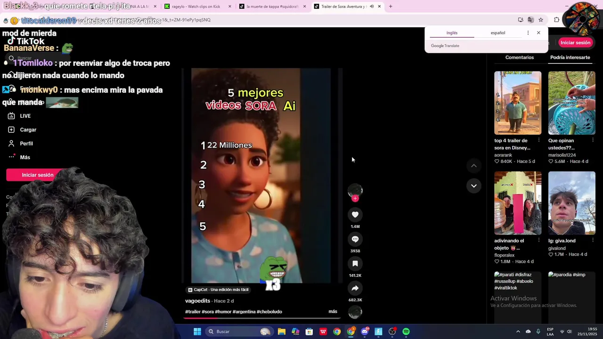Open the Windows Start menu
603x339 pixels.
tap(197, 331)
